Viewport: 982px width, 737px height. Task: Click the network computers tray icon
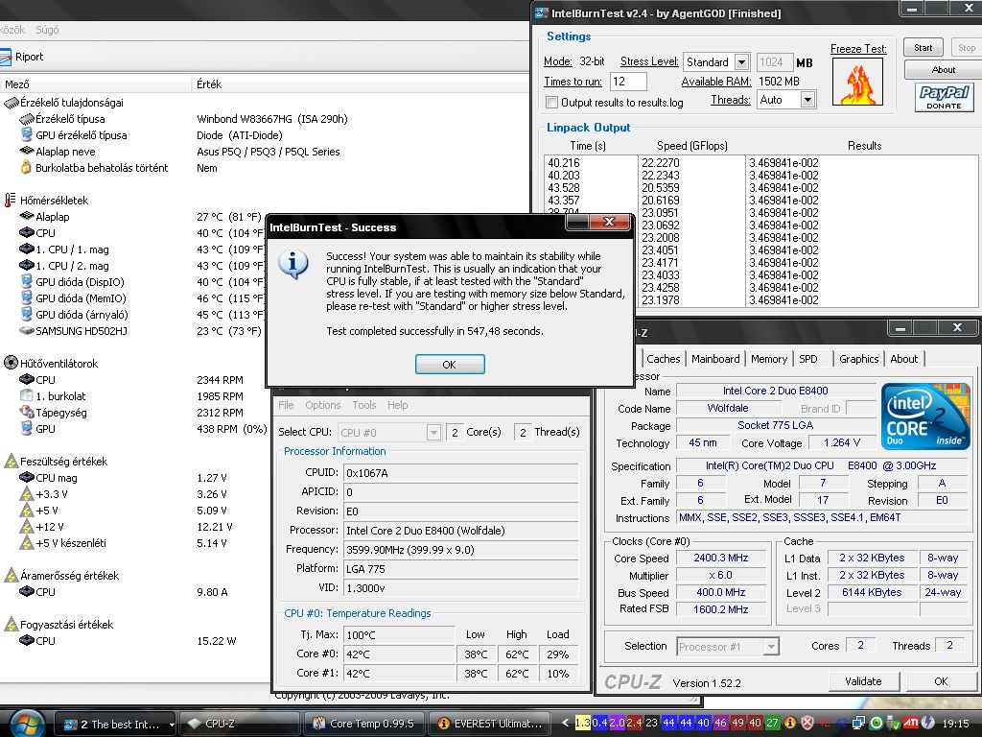(x=858, y=724)
